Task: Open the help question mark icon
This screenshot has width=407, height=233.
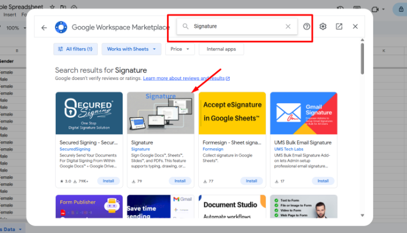Action: coord(307,27)
